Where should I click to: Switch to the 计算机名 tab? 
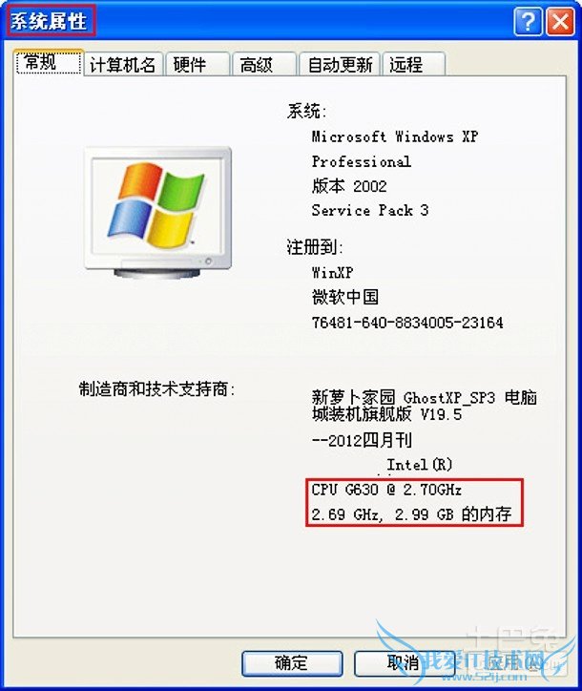click(x=123, y=65)
